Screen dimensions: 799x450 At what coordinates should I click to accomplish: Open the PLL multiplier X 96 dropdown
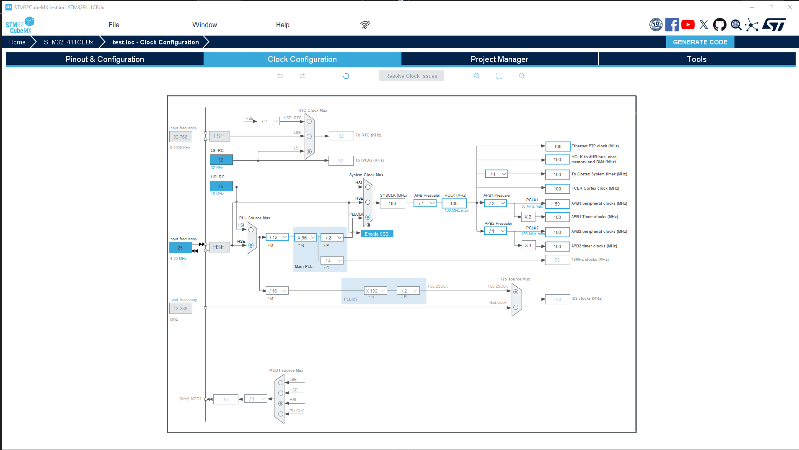(305, 237)
